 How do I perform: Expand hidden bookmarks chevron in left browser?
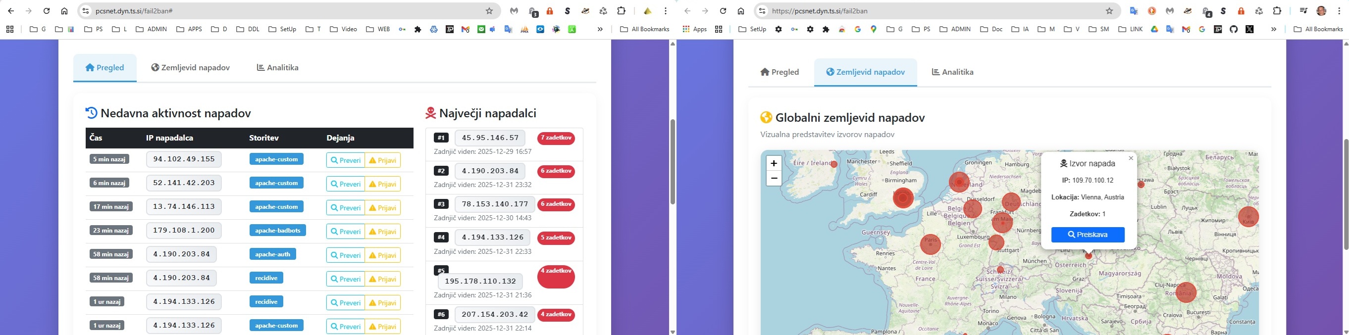(600, 29)
